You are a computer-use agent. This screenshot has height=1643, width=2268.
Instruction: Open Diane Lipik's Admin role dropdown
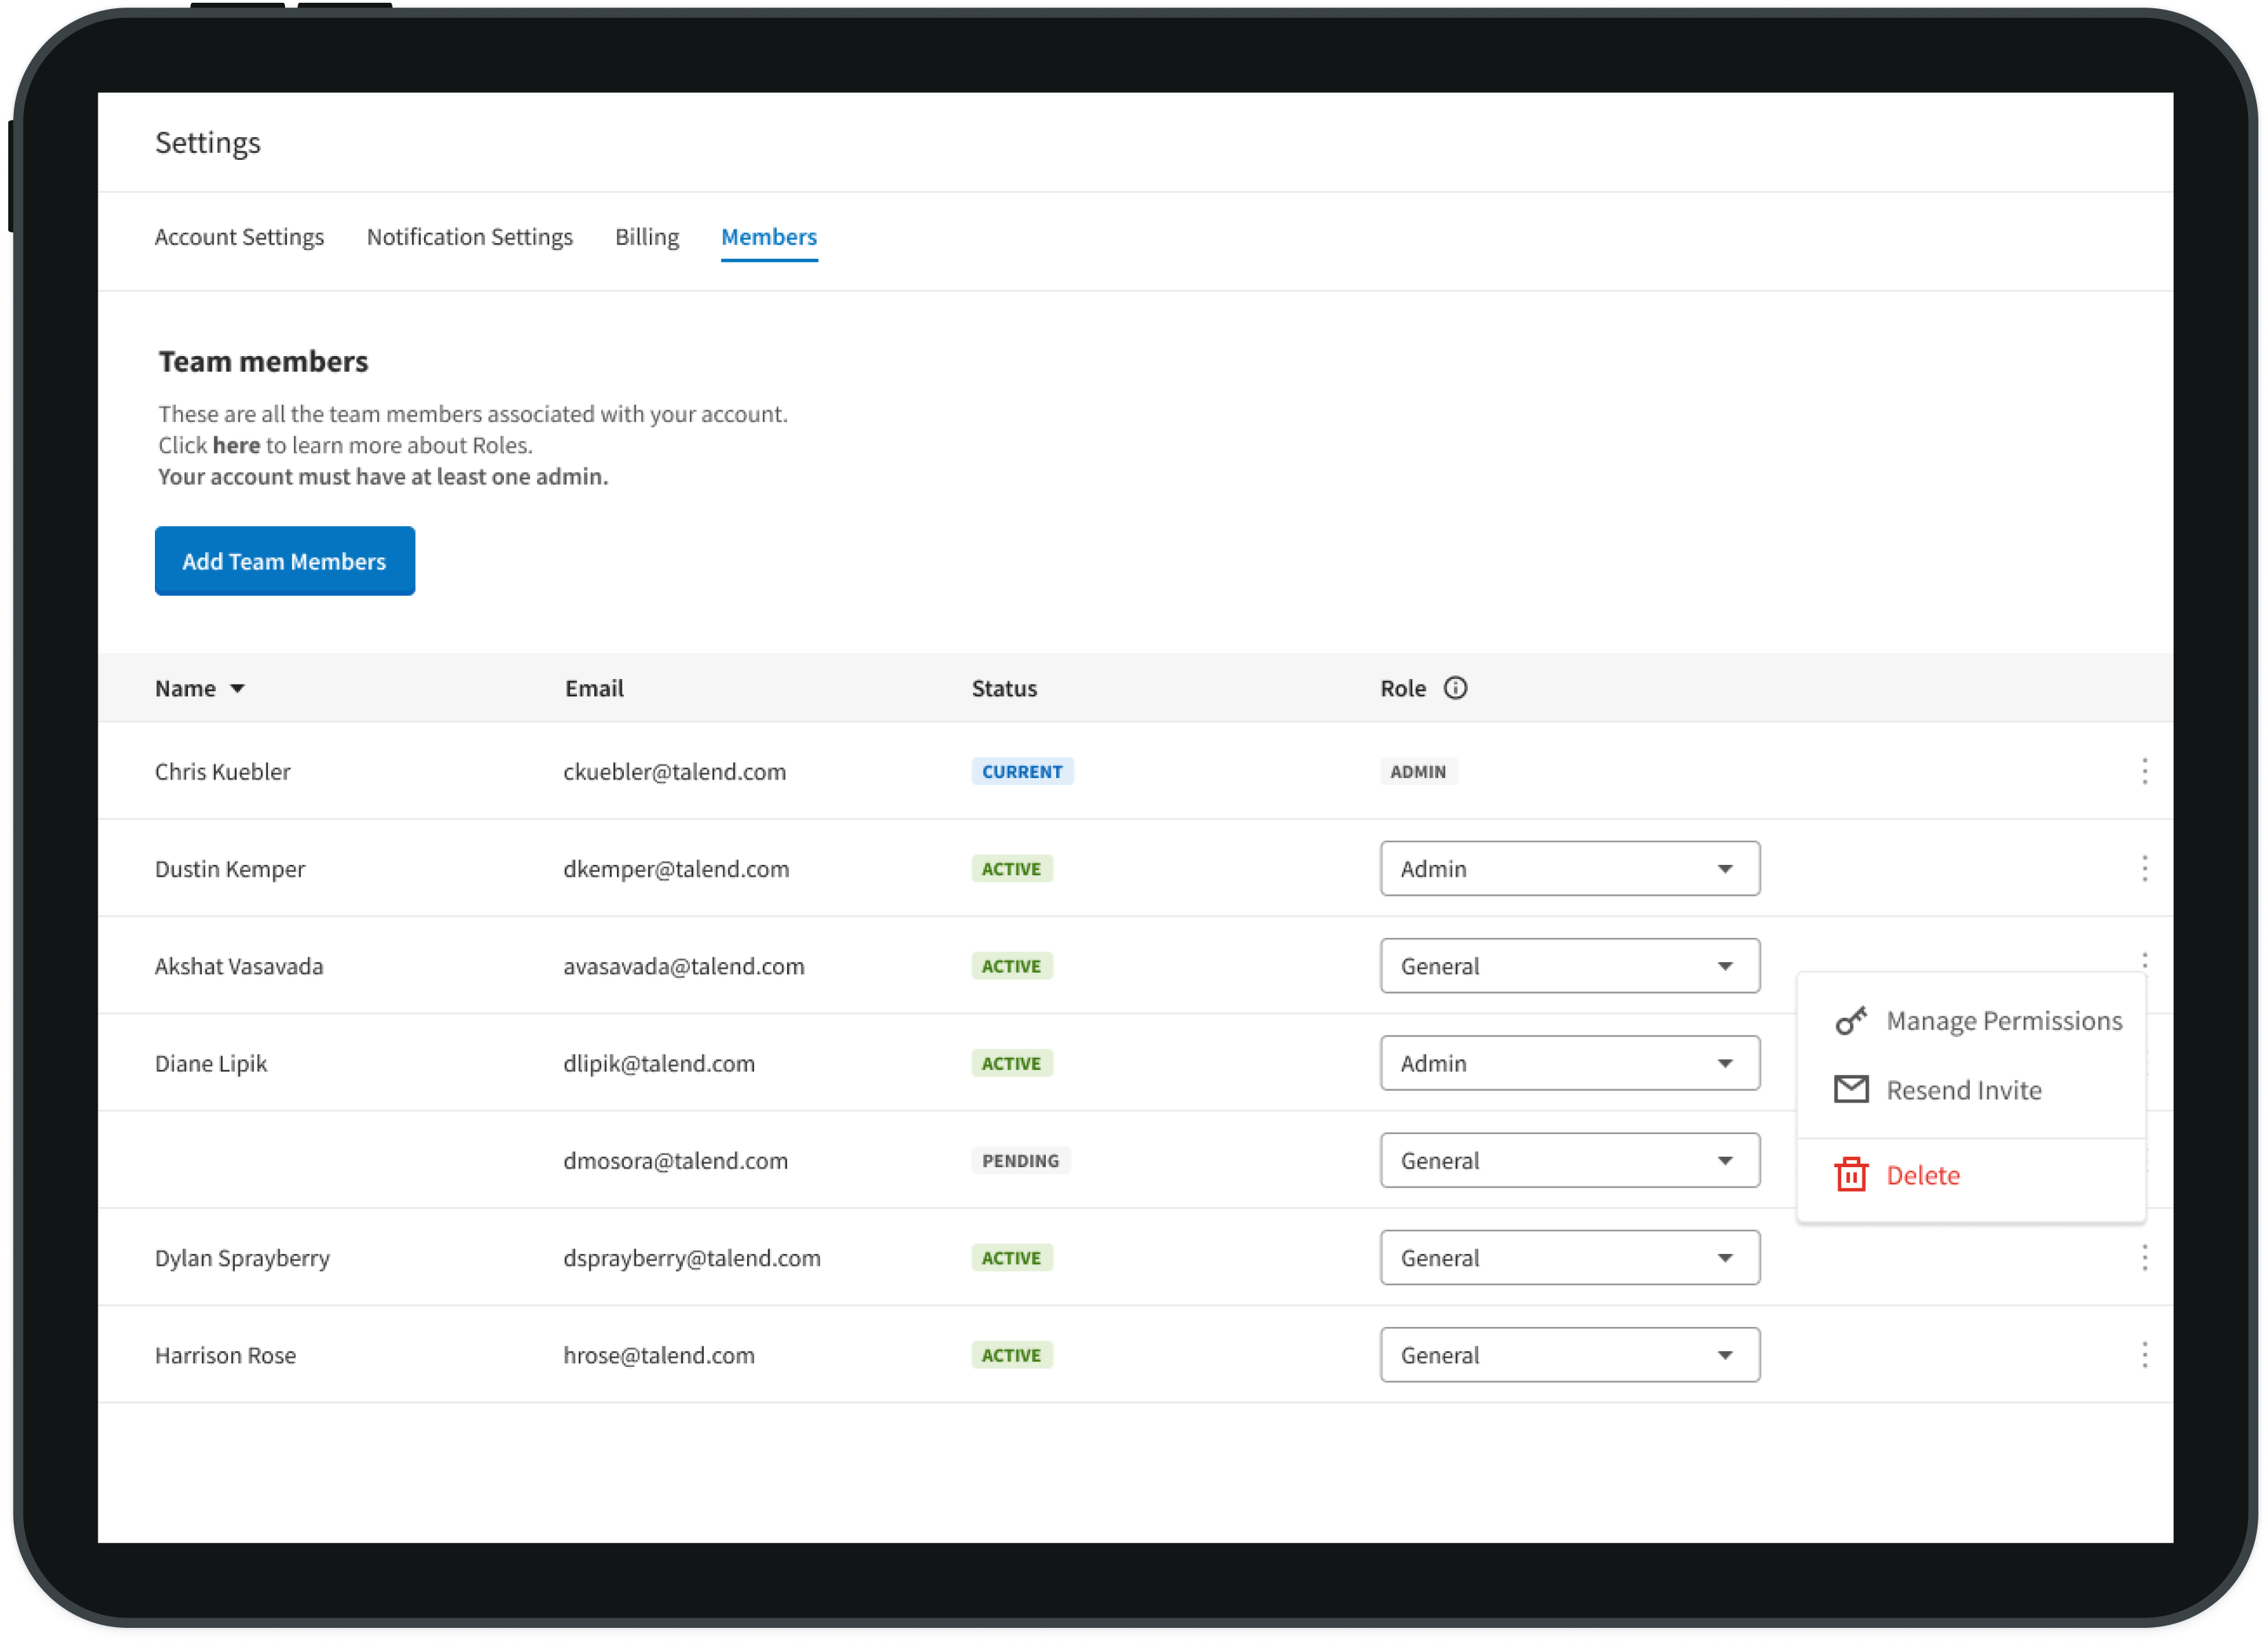[1569, 1062]
